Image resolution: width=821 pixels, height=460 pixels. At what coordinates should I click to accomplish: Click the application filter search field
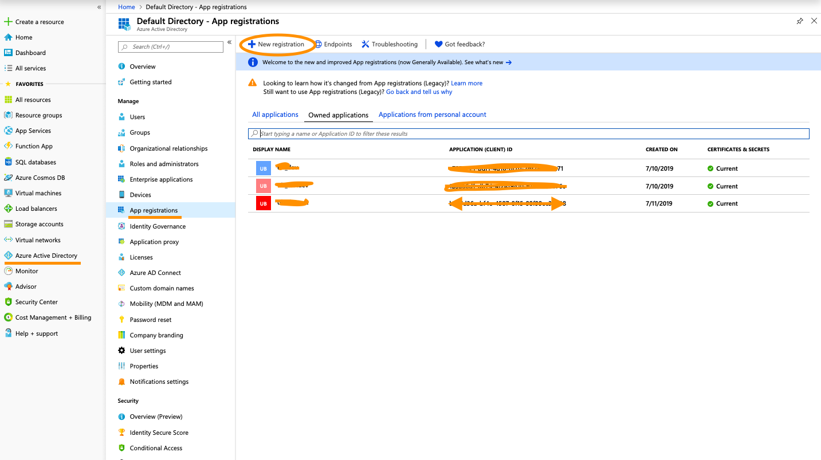[x=533, y=133]
